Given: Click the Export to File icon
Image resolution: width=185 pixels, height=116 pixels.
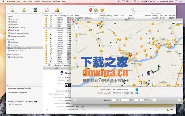Looking at the screenshot, I should click(47, 10).
